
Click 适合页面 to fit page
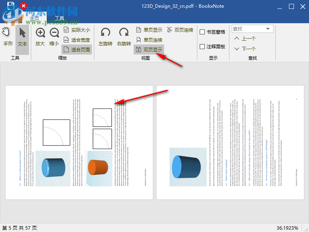[77, 49]
